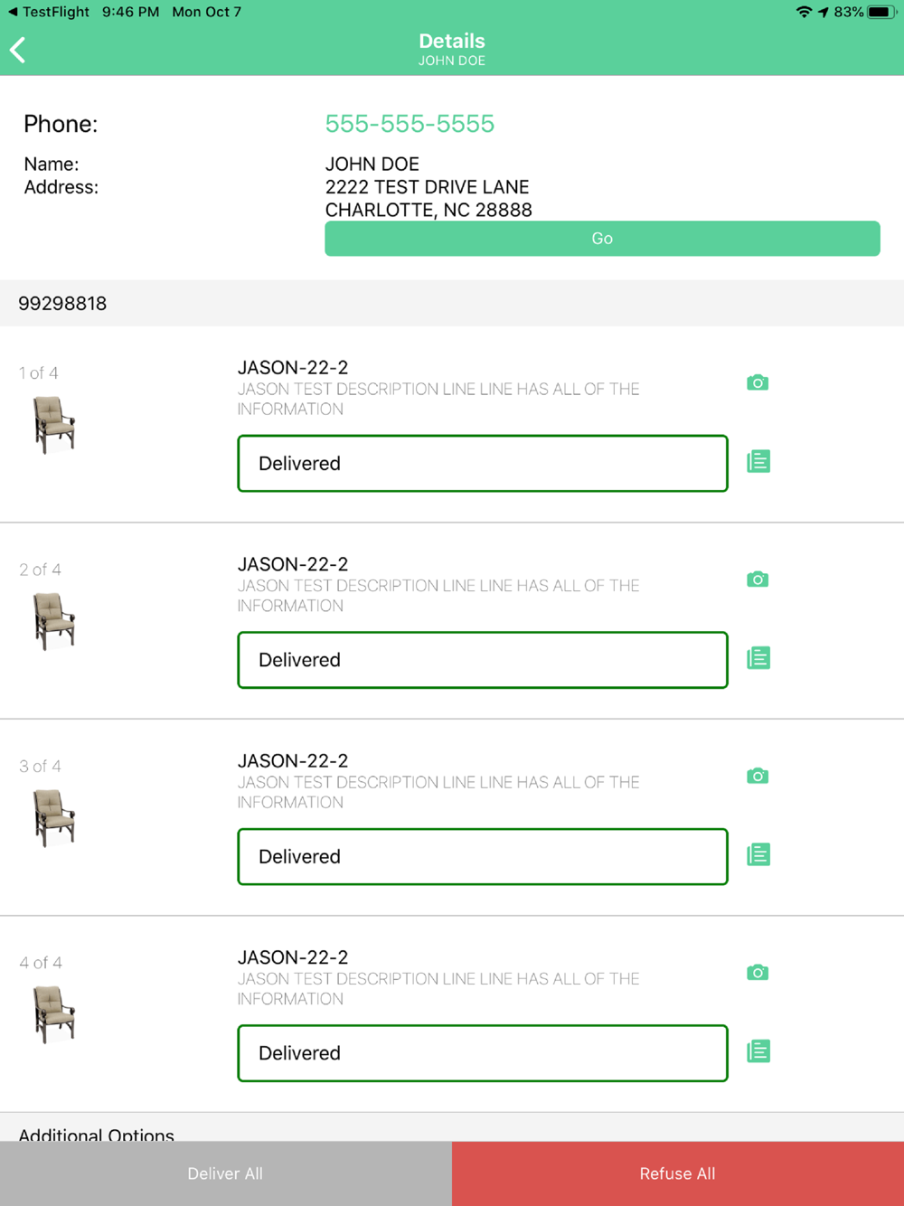Open Delivered status selector for item 3
The image size is (904, 1206).
[483, 857]
